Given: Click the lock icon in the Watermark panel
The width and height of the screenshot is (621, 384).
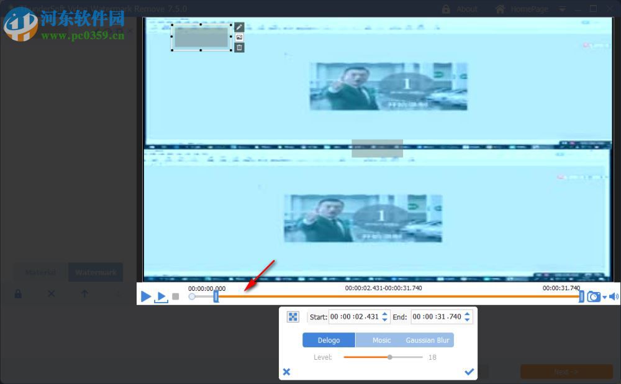Looking at the screenshot, I should tap(17, 293).
